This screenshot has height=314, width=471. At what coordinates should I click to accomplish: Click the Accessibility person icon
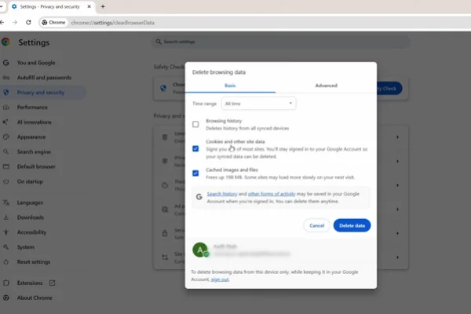[6, 232]
